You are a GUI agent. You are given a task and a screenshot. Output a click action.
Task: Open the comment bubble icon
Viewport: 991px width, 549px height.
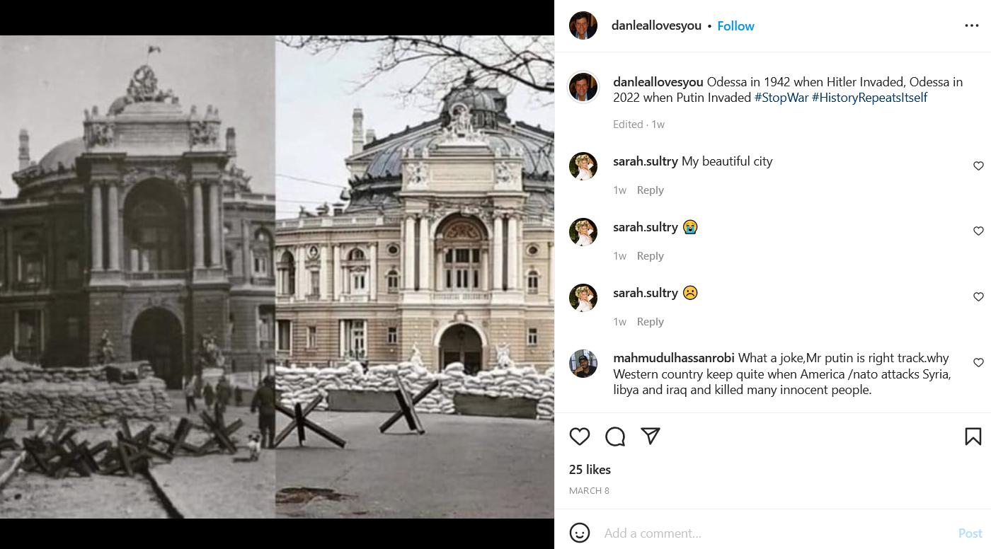point(615,437)
